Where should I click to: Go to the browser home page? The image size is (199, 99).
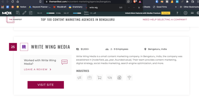pyautogui.click(x=18, y=2)
